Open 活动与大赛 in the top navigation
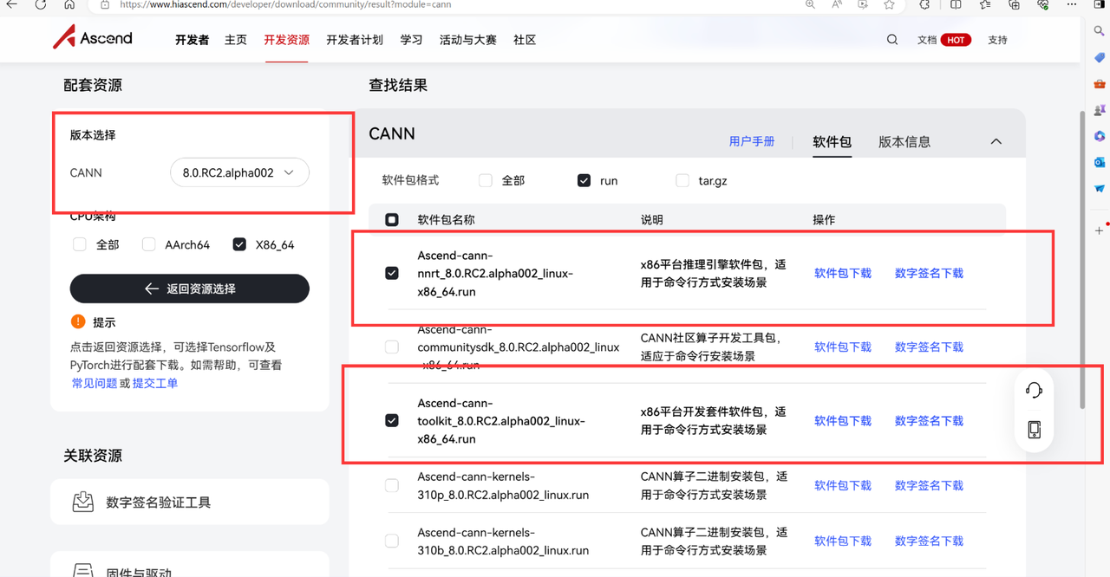The height and width of the screenshot is (577, 1110). click(x=468, y=40)
